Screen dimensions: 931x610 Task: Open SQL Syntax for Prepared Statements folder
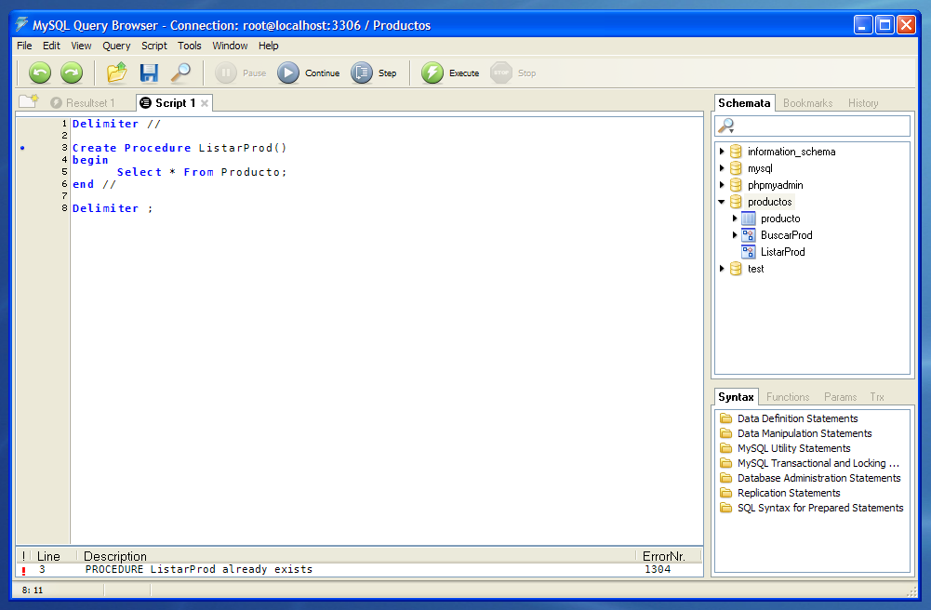tap(811, 508)
